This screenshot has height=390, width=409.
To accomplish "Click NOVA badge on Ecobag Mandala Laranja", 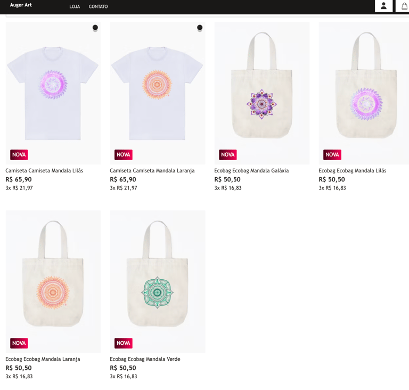I will (x=19, y=343).
